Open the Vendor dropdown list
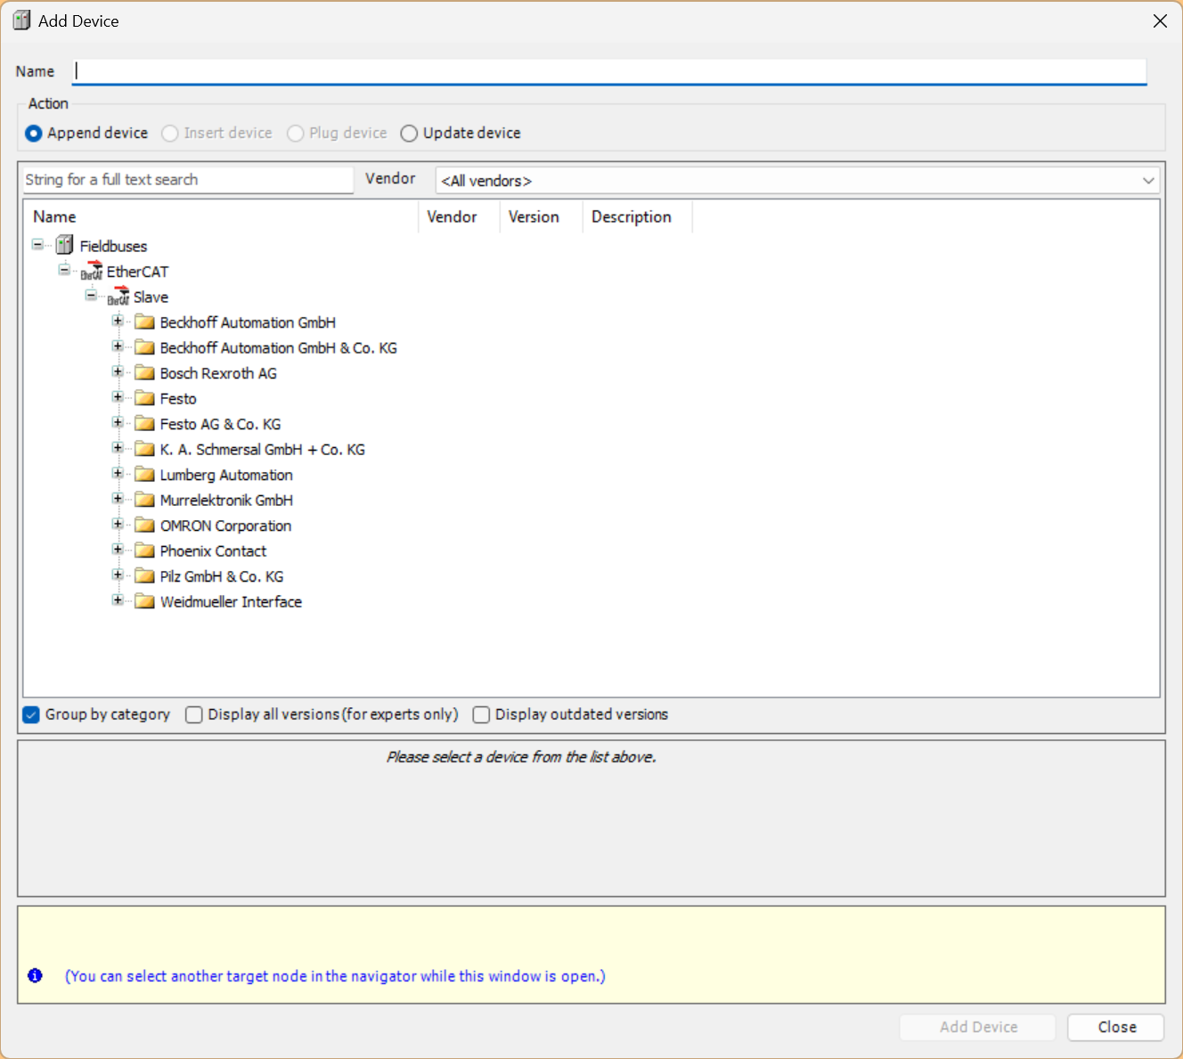The image size is (1183, 1059). coord(797,180)
